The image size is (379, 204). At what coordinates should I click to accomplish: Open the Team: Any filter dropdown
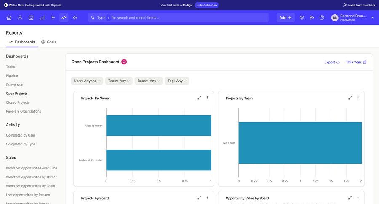119,81
